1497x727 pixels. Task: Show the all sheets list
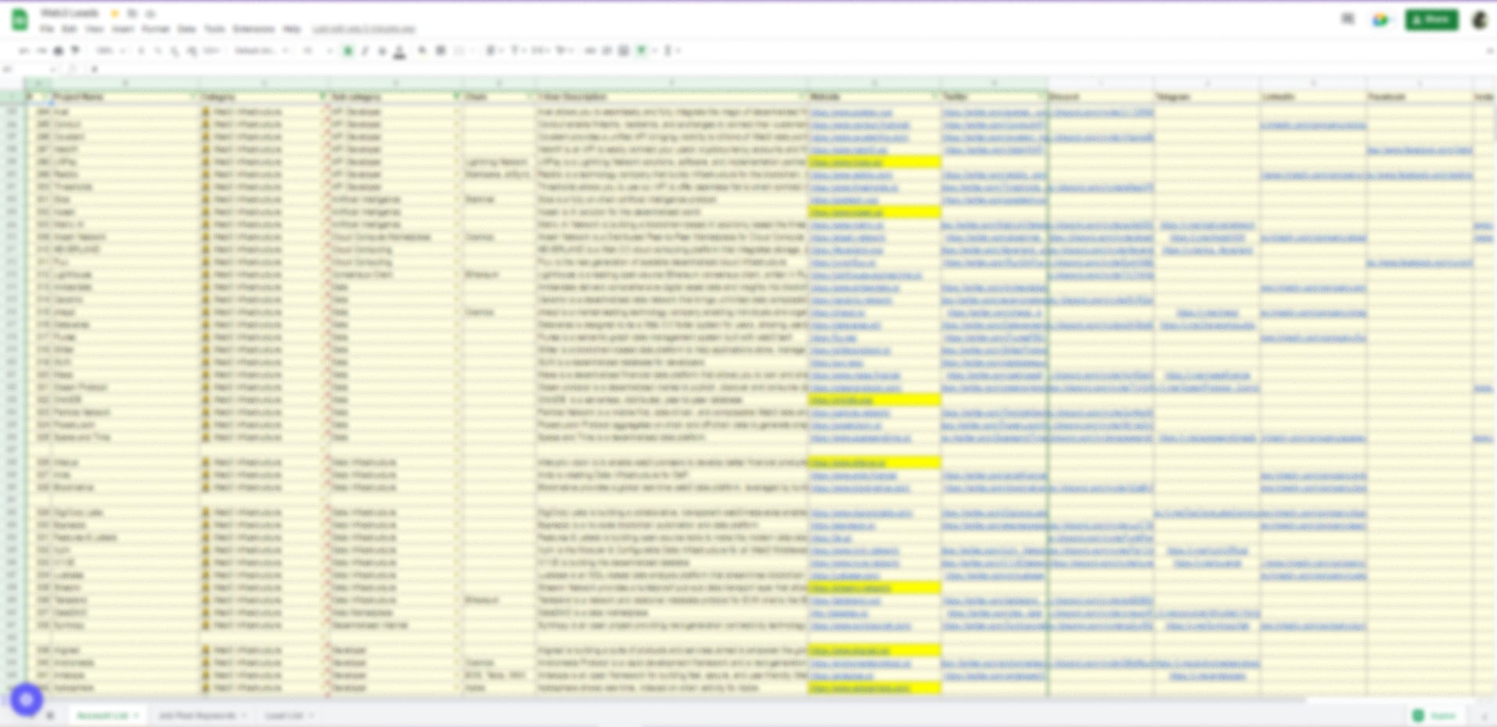(50, 715)
